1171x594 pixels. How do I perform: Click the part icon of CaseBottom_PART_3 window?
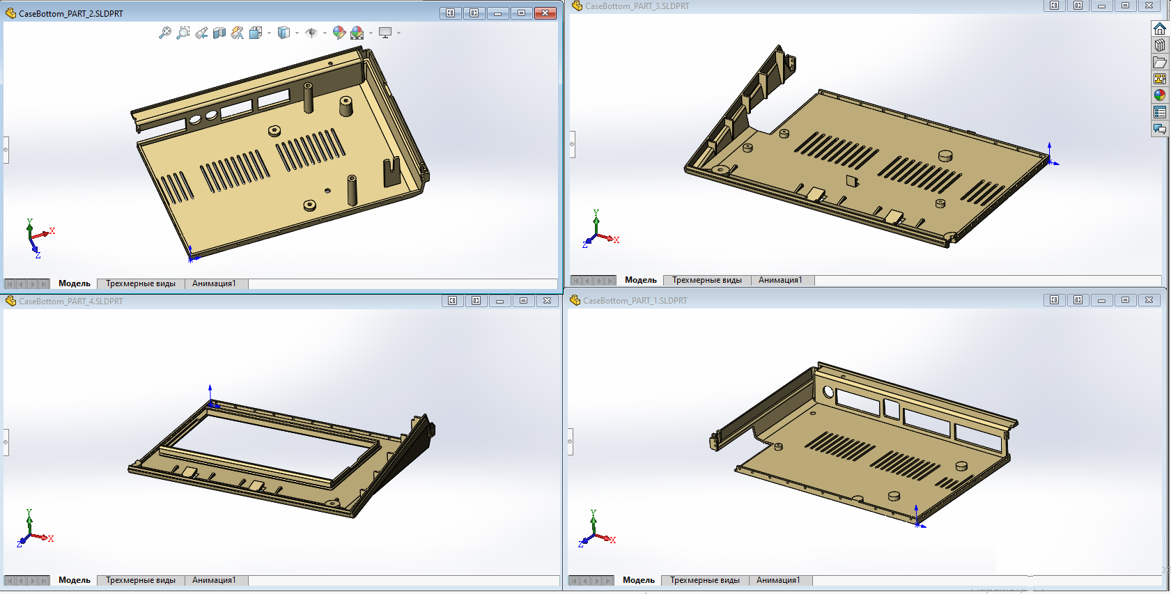coord(577,6)
